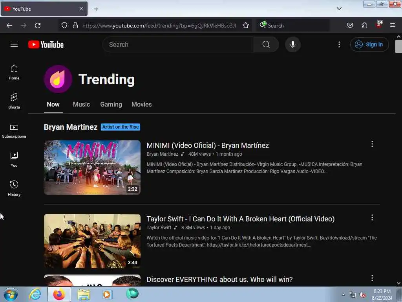Bookmark this page with star icon
402x302 pixels.
[x=246, y=26]
